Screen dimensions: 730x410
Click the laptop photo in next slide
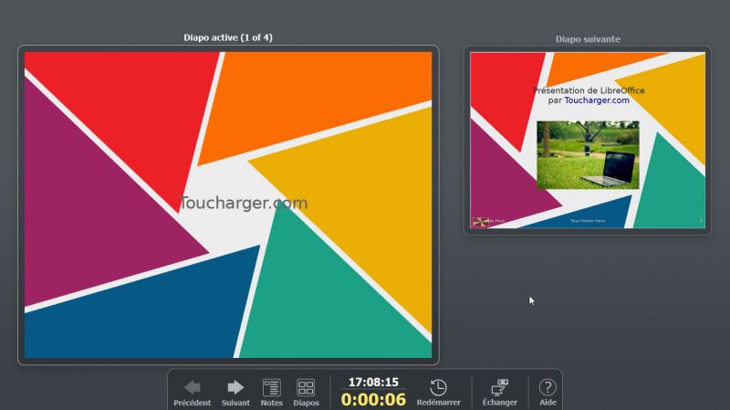(588, 155)
